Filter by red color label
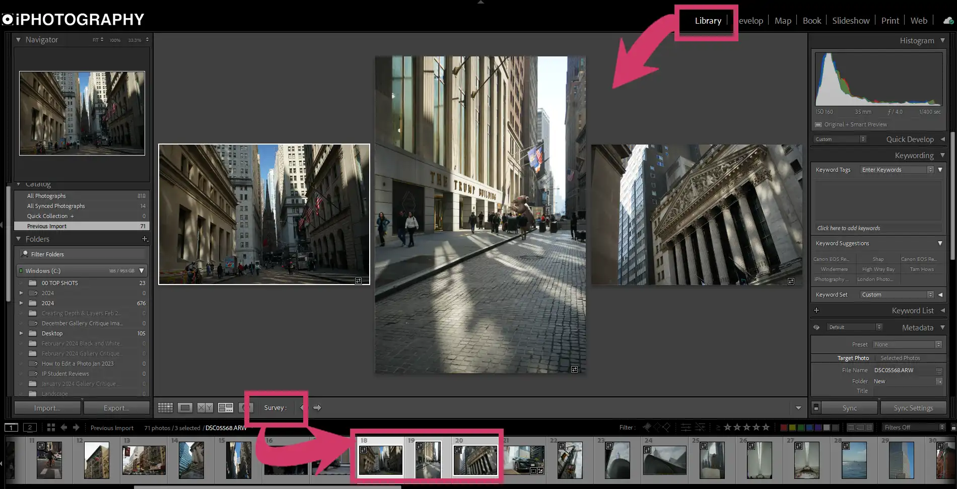 tap(784, 428)
